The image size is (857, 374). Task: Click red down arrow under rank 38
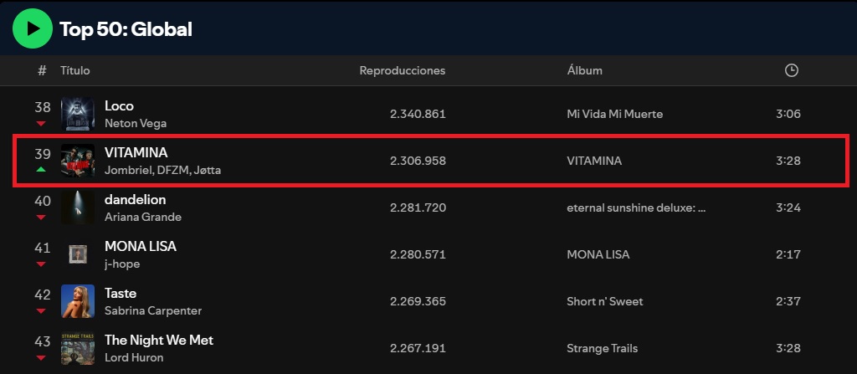click(41, 124)
